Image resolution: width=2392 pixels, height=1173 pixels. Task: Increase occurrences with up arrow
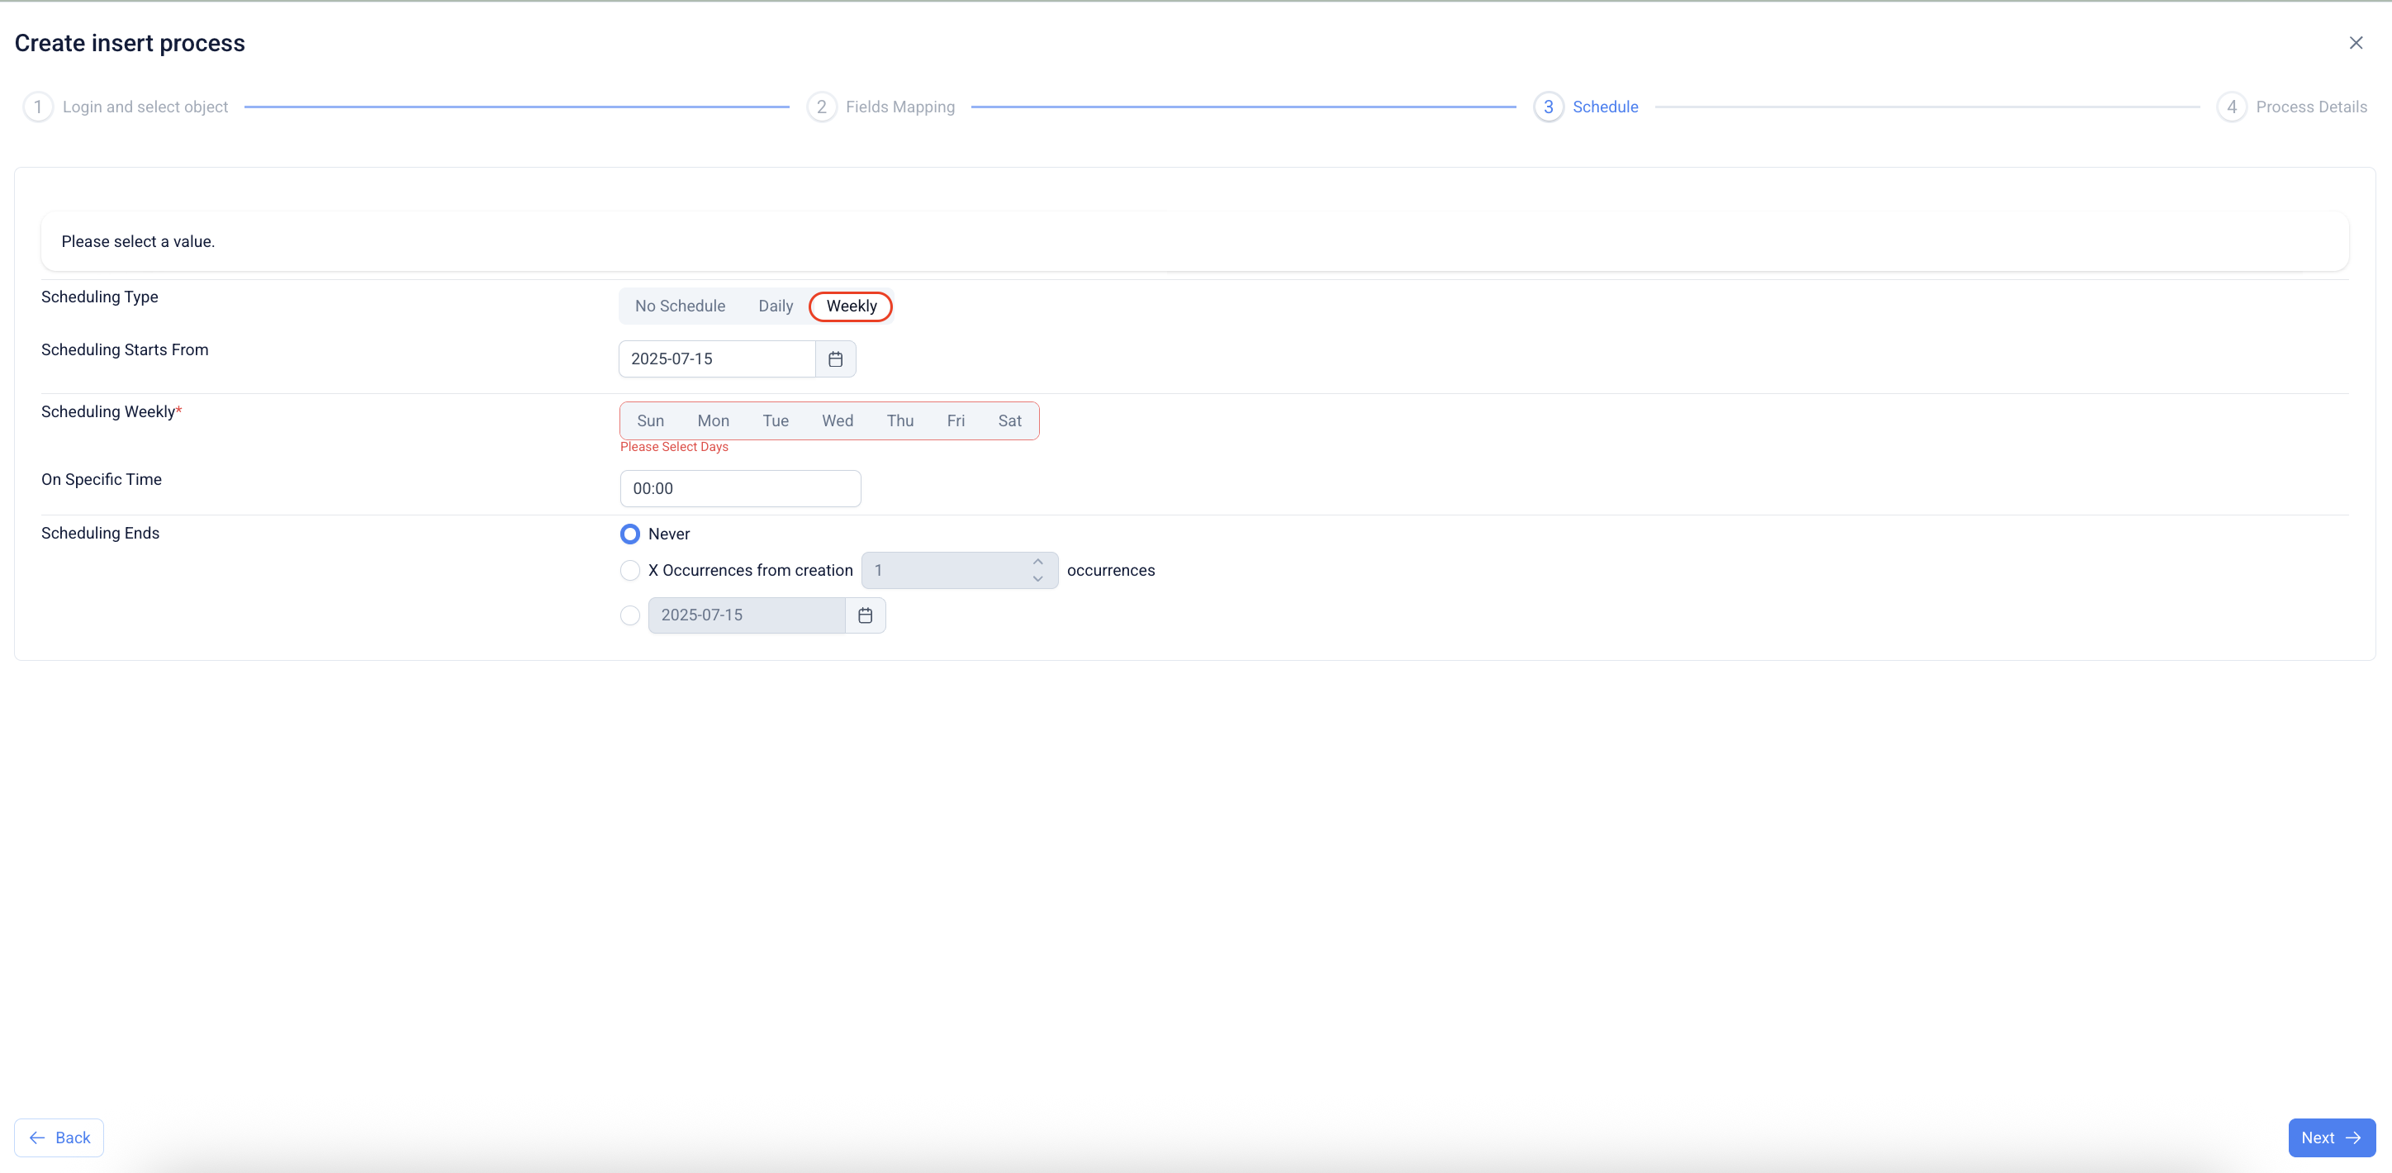tap(1037, 562)
